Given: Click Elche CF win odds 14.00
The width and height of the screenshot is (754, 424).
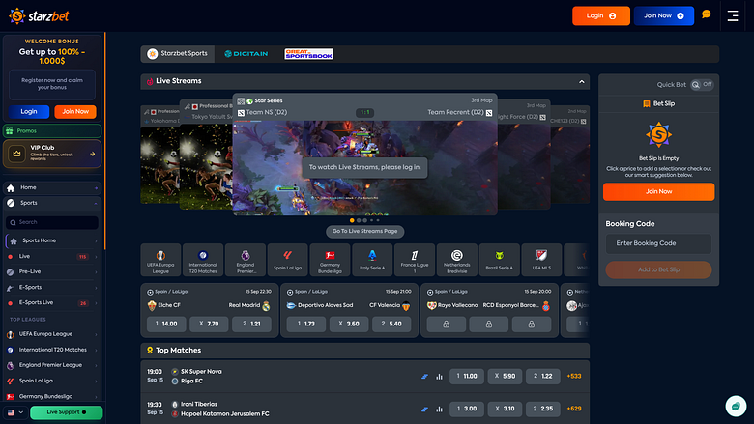Looking at the screenshot, I should (166, 325).
